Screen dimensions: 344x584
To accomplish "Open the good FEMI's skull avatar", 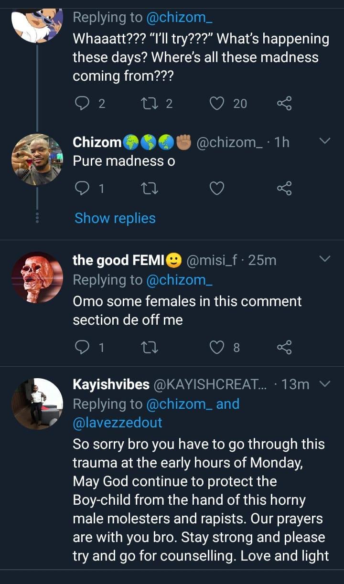I will (37, 277).
